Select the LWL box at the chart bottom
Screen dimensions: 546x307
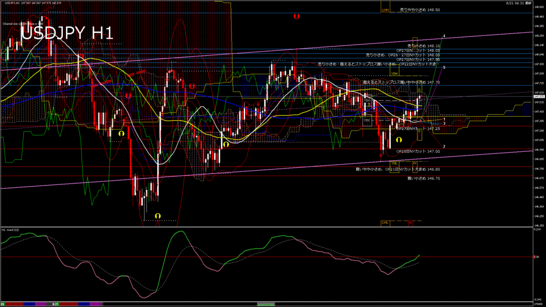pos(385,222)
